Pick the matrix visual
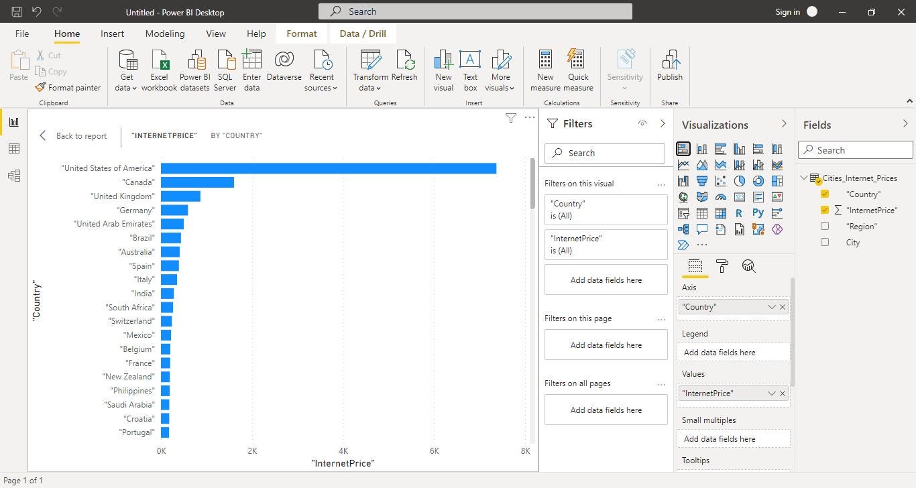916x488 pixels. tap(721, 213)
